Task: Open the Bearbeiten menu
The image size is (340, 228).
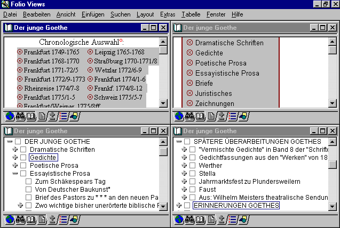Action: [x=37, y=14]
